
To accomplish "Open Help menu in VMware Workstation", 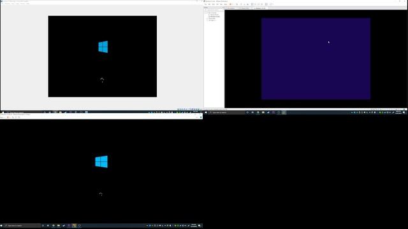I will (225, 4).
